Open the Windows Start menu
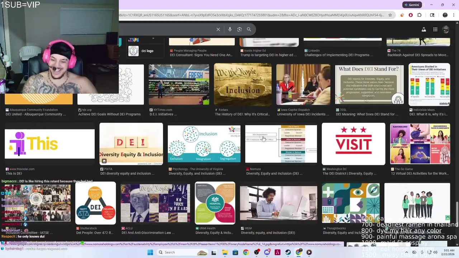 pos(150,252)
